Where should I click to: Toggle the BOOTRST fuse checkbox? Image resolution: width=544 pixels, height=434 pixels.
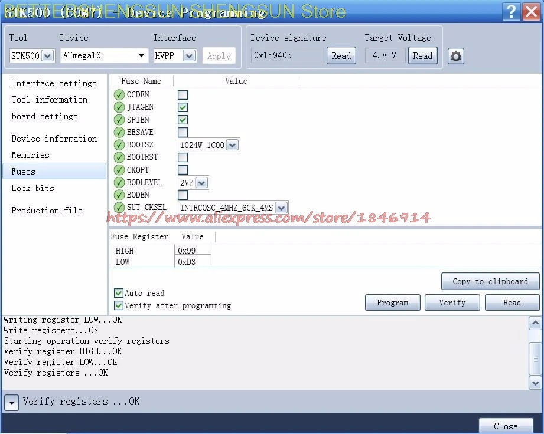[183, 157]
